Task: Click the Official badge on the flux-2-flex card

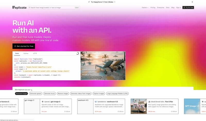Action: click(x=174, y=111)
